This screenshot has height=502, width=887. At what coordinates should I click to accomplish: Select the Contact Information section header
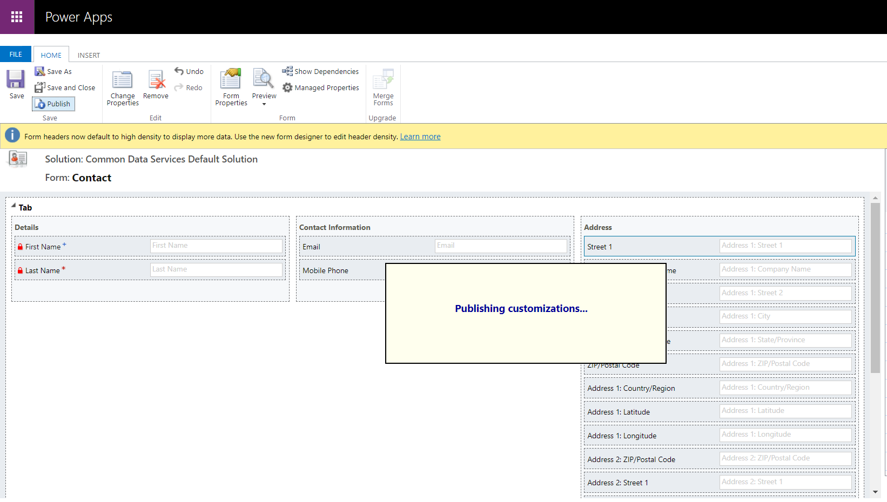[x=335, y=227]
